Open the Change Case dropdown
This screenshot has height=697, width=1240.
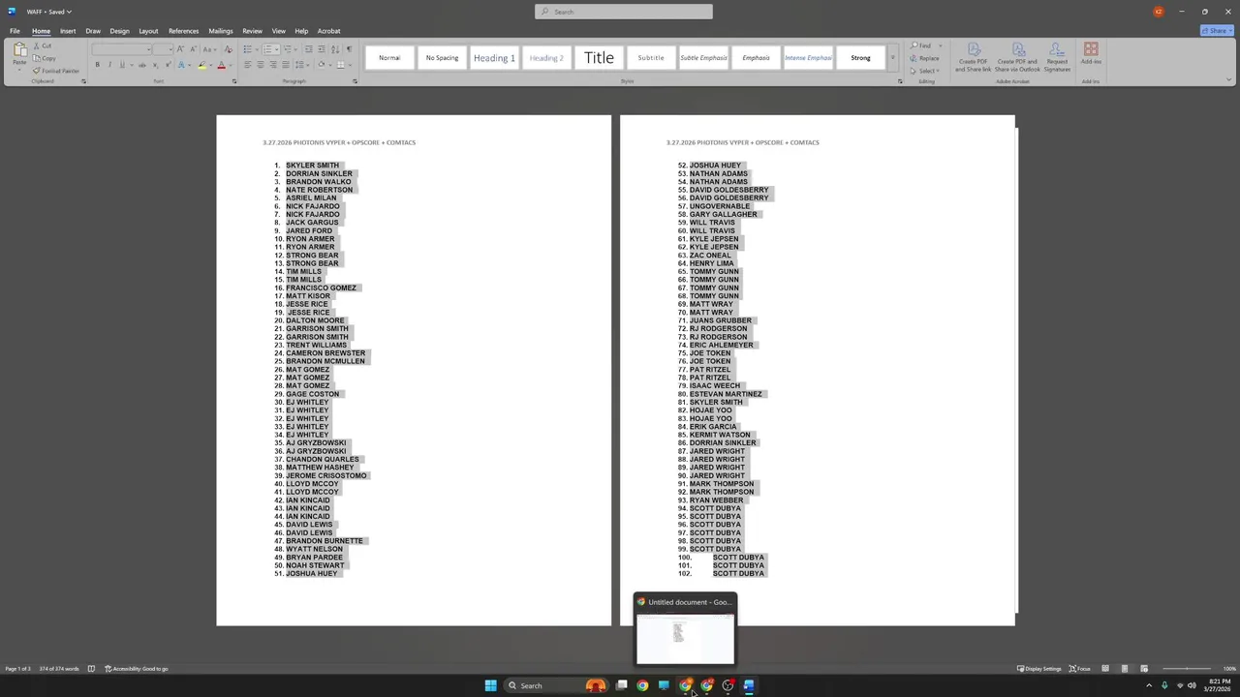click(210, 49)
